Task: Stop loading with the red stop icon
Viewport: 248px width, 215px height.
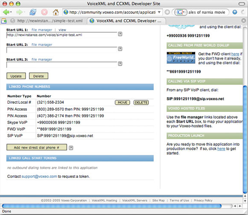Action: tap(44, 12)
